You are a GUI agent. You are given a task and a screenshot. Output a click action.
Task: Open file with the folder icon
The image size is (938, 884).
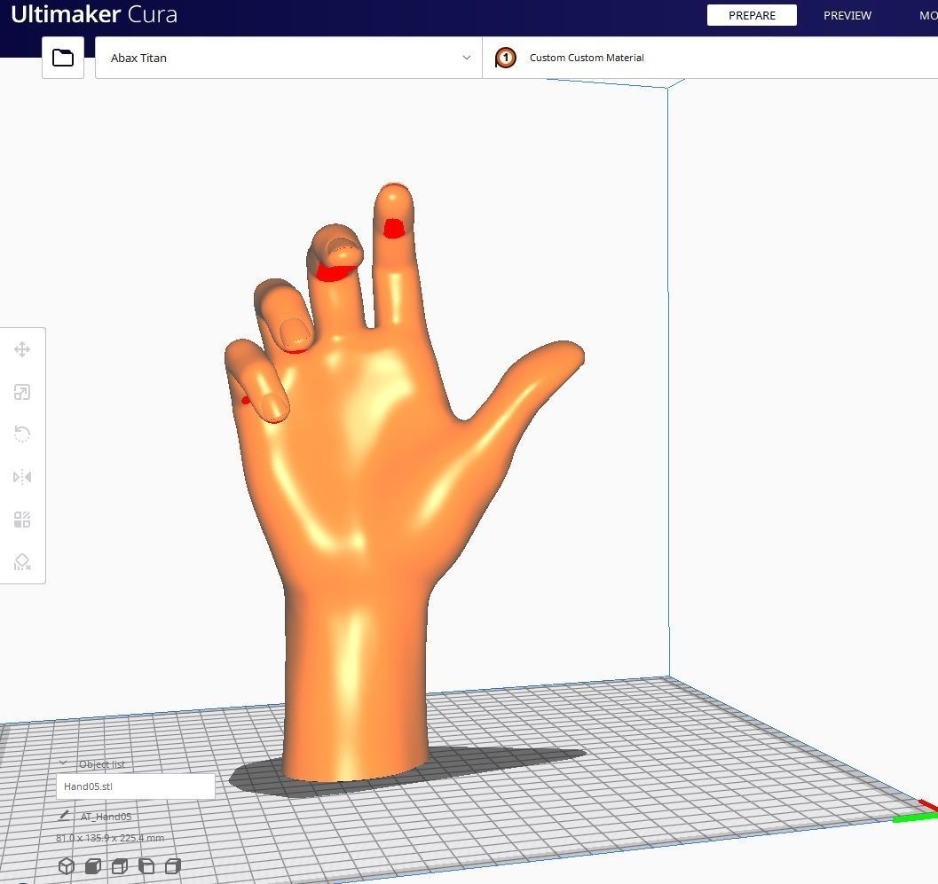63,58
